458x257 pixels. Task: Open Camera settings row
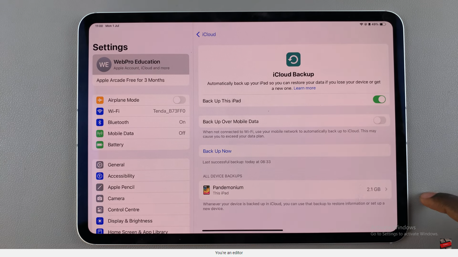(141, 198)
